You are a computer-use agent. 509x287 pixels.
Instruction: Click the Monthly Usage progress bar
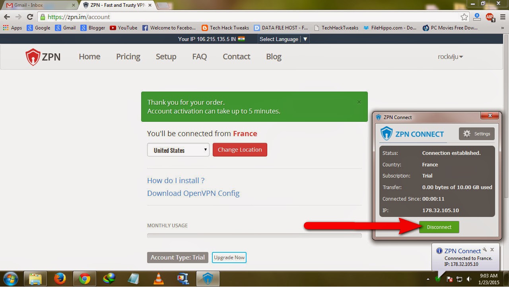pos(254,235)
